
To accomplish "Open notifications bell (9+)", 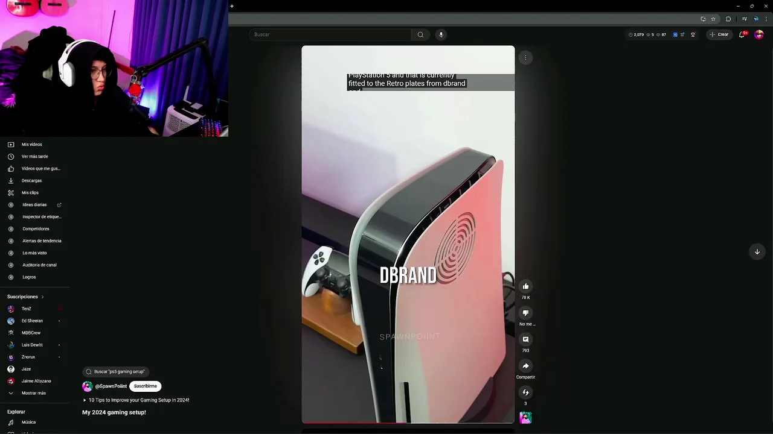I will coord(742,34).
